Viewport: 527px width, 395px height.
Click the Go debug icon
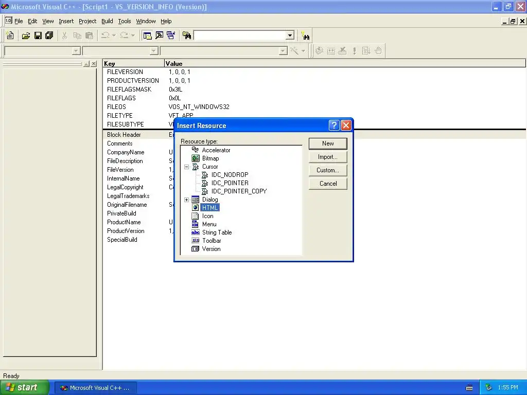pyautogui.click(x=366, y=51)
